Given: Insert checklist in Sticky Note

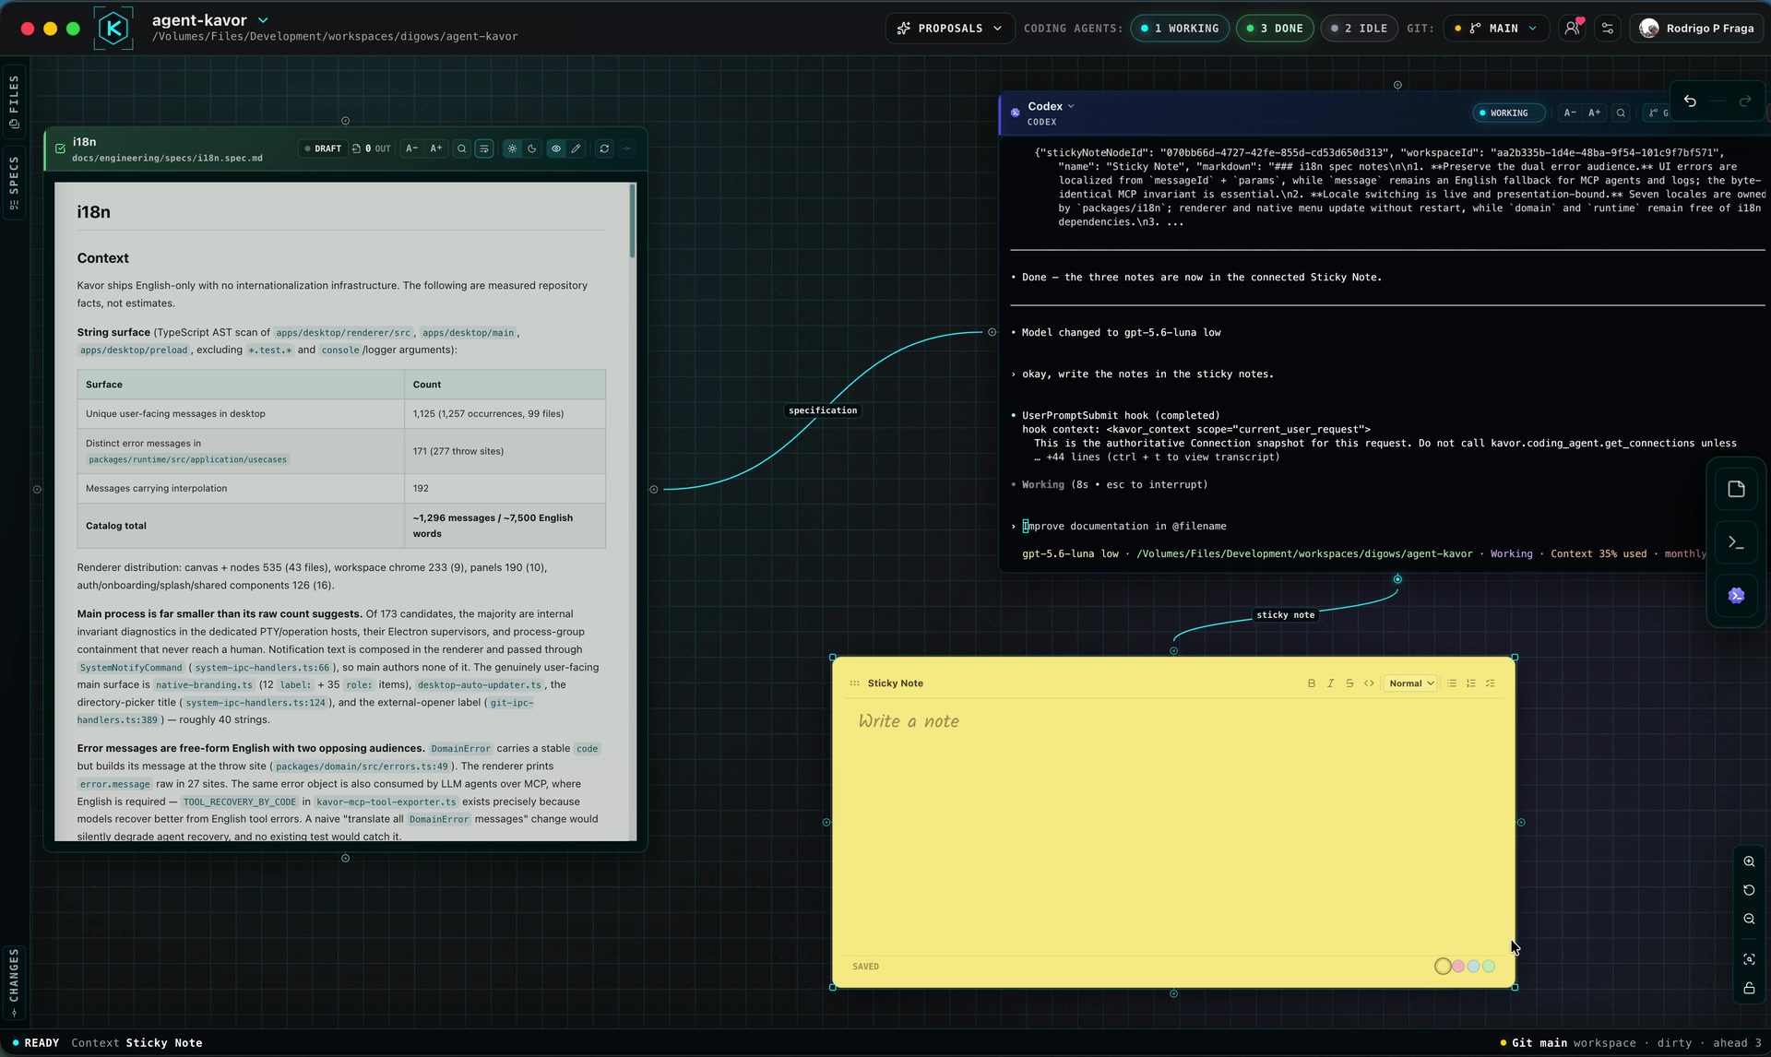Looking at the screenshot, I should 1491,683.
